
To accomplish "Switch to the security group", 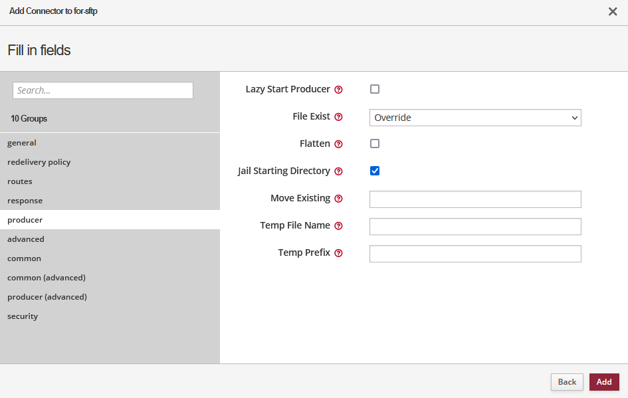I will [x=23, y=316].
